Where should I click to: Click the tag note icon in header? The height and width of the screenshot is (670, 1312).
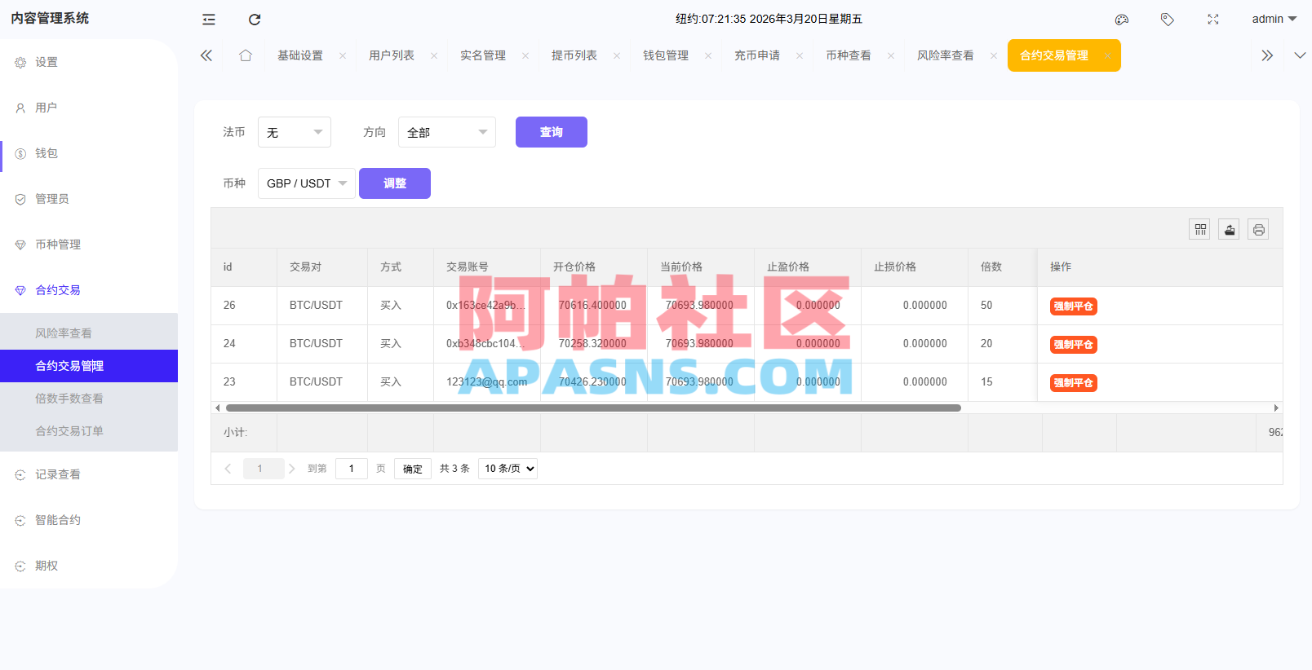tap(1168, 20)
